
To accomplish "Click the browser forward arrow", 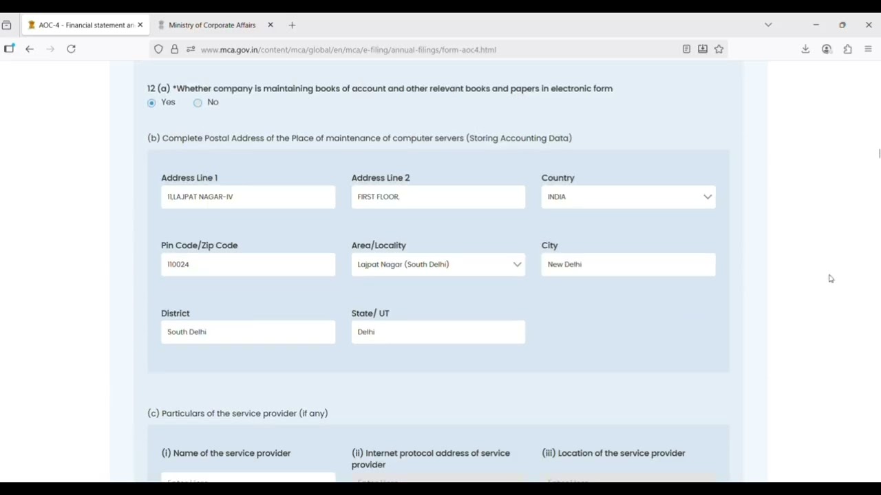I will pyautogui.click(x=50, y=49).
